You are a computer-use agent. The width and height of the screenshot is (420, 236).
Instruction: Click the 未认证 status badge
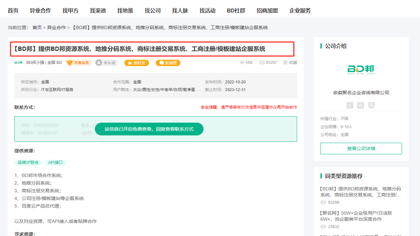(x=106, y=63)
